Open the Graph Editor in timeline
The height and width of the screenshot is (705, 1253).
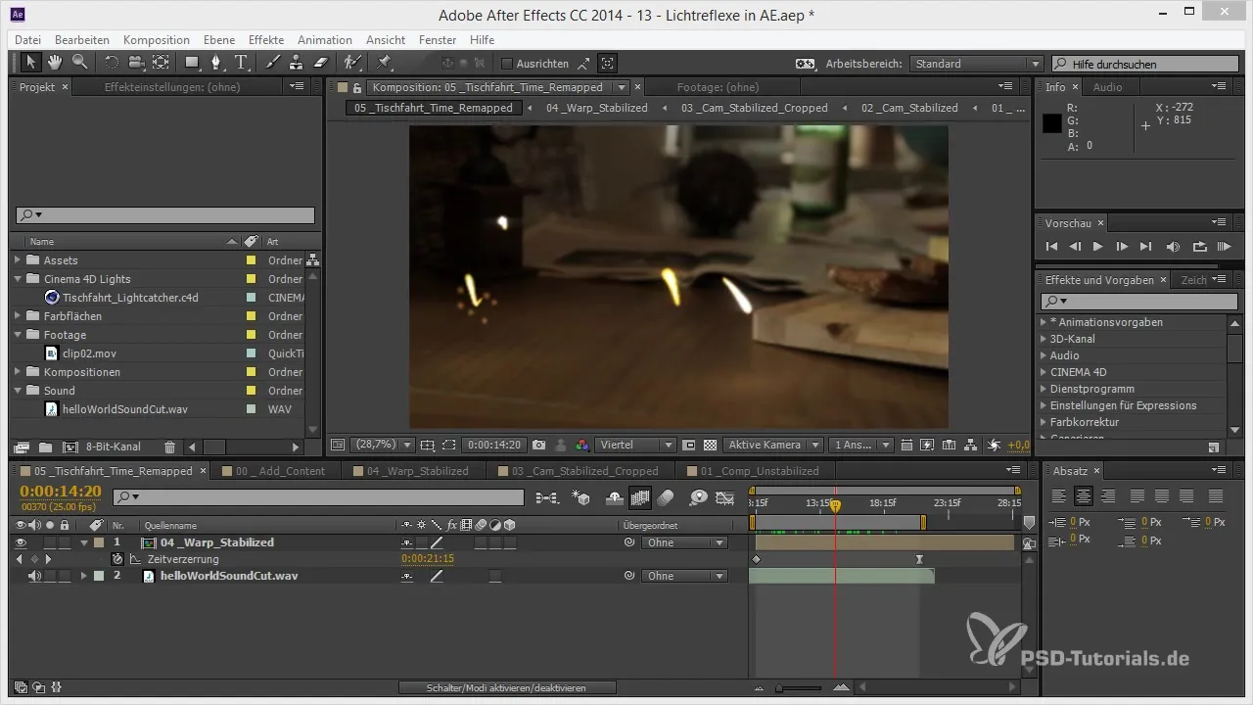tap(724, 497)
